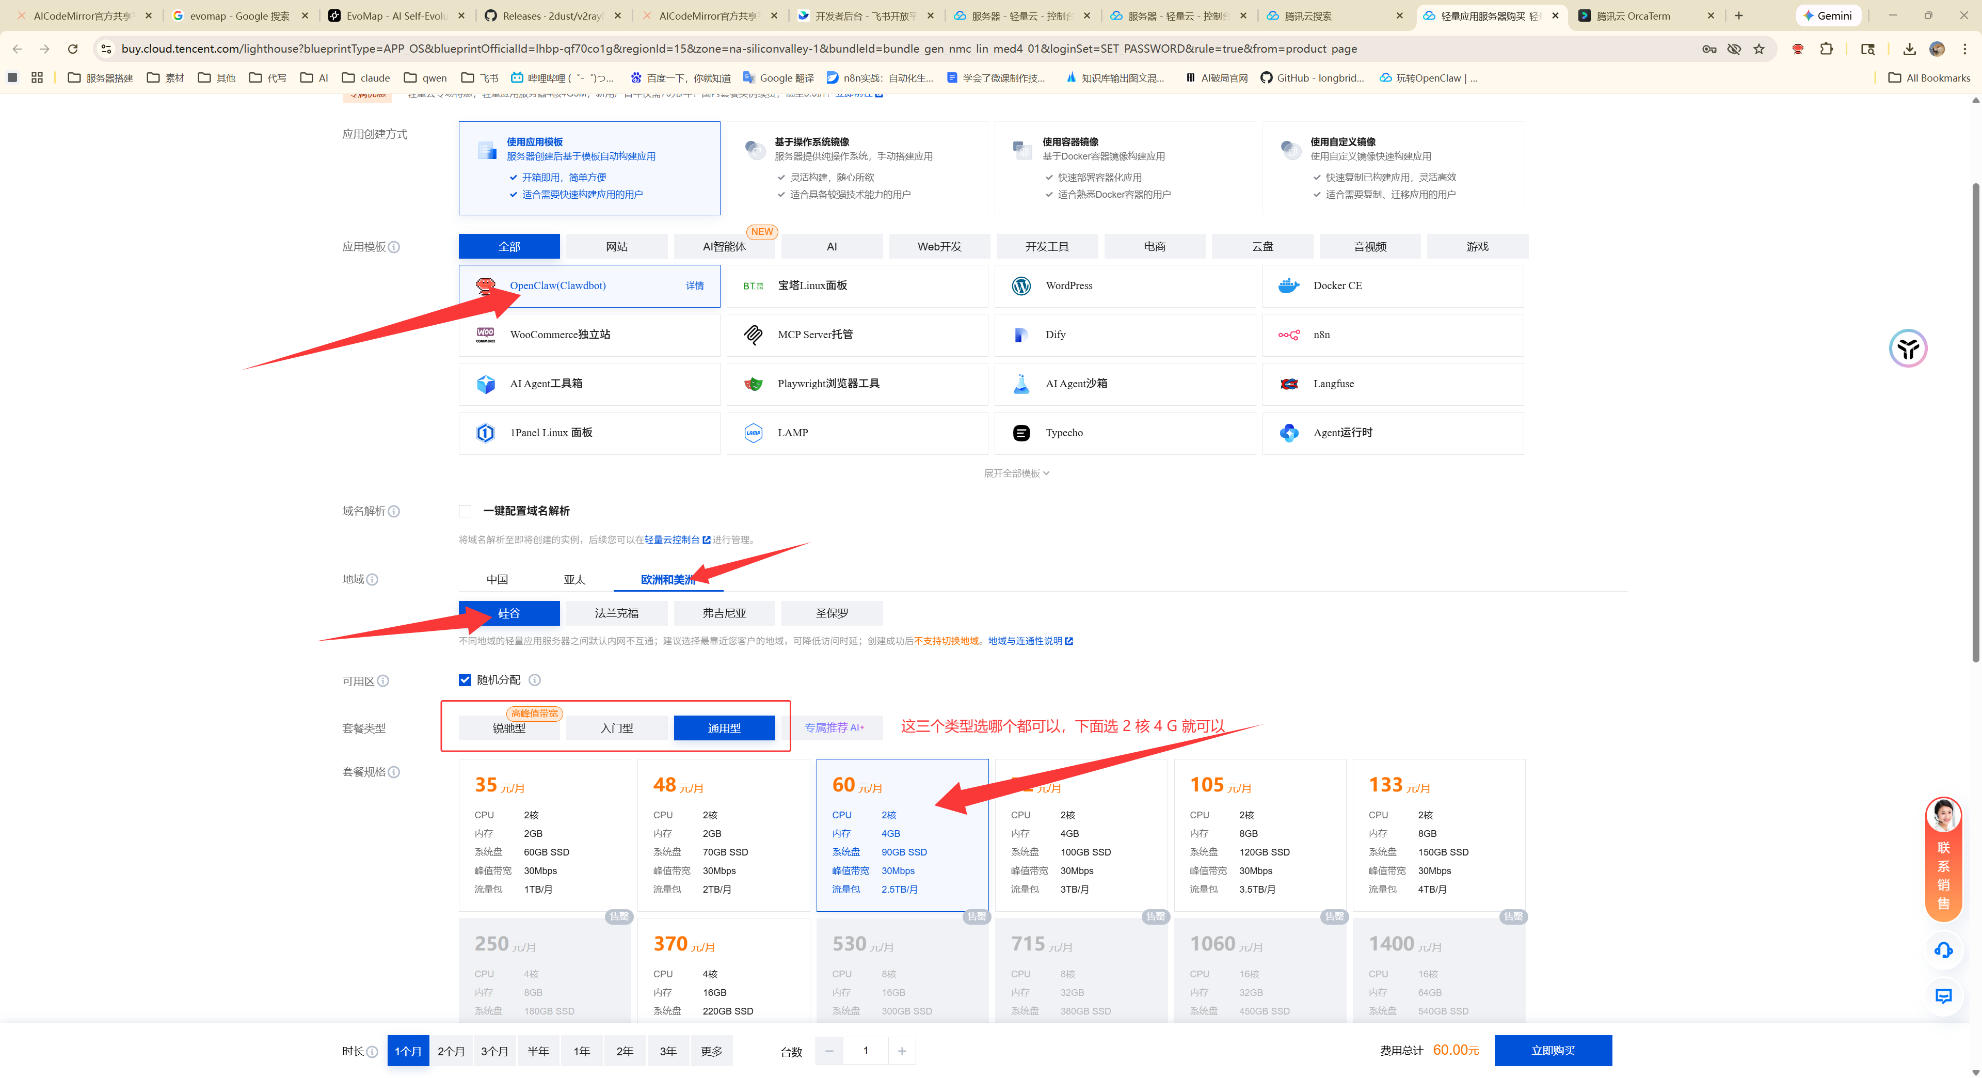Open the 轻量云控制台 link
This screenshot has width=1982, height=1078.
(676, 540)
